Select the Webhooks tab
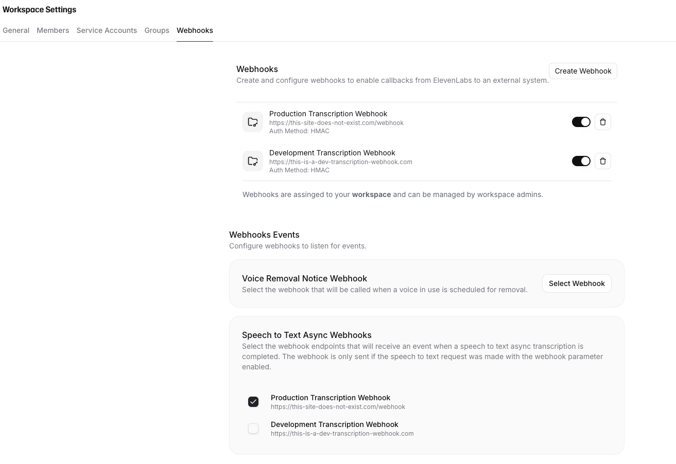 (195, 30)
